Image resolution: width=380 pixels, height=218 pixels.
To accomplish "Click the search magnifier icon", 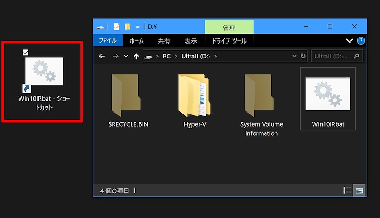I will coord(356,56).
